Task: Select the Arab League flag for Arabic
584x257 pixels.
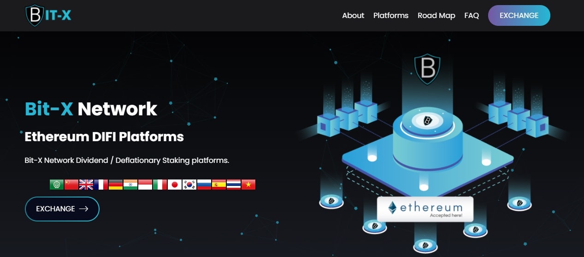Action: [57, 185]
